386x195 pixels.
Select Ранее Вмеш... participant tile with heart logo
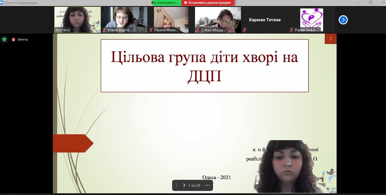[312, 20]
